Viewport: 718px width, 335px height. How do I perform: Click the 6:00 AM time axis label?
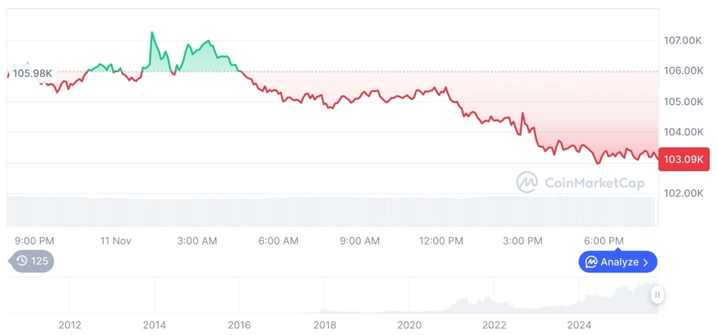[x=278, y=241]
